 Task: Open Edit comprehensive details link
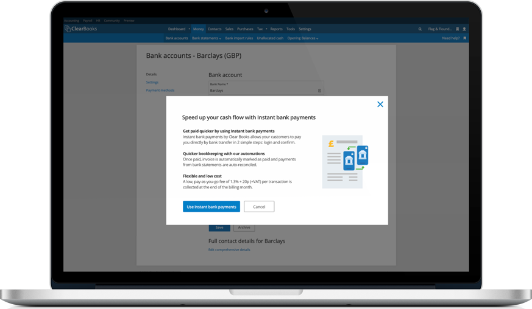tap(229, 250)
